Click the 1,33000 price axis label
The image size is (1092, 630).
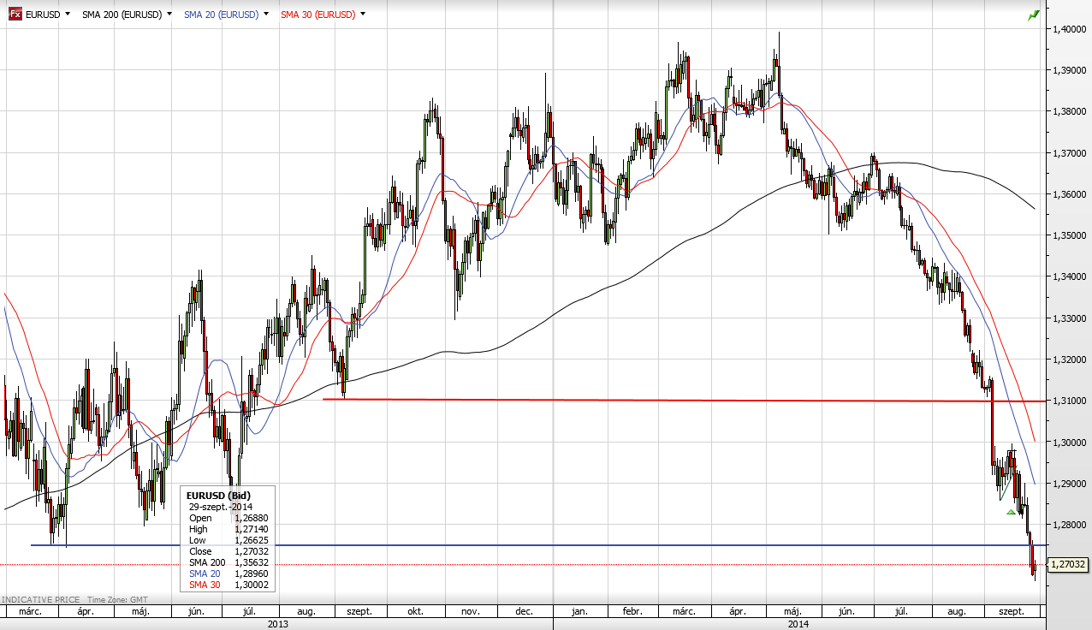point(1070,318)
